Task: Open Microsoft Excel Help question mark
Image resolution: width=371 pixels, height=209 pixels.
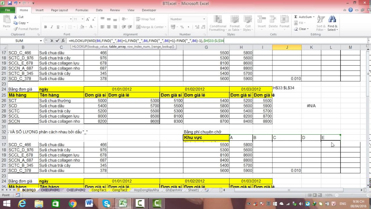Action: (351, 10)
